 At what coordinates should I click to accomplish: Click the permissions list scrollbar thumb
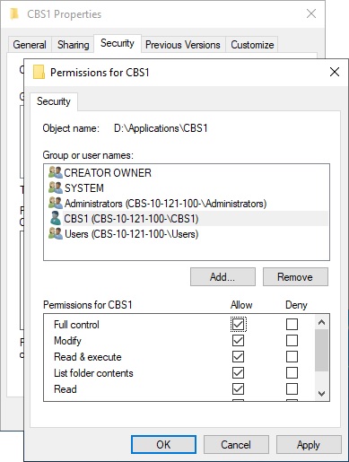pyautogui.click(x=321, y=350)
